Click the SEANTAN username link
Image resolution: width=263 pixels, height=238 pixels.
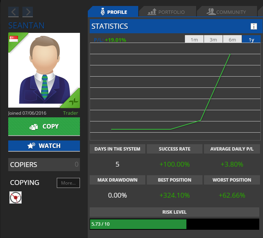click(26, 25)
